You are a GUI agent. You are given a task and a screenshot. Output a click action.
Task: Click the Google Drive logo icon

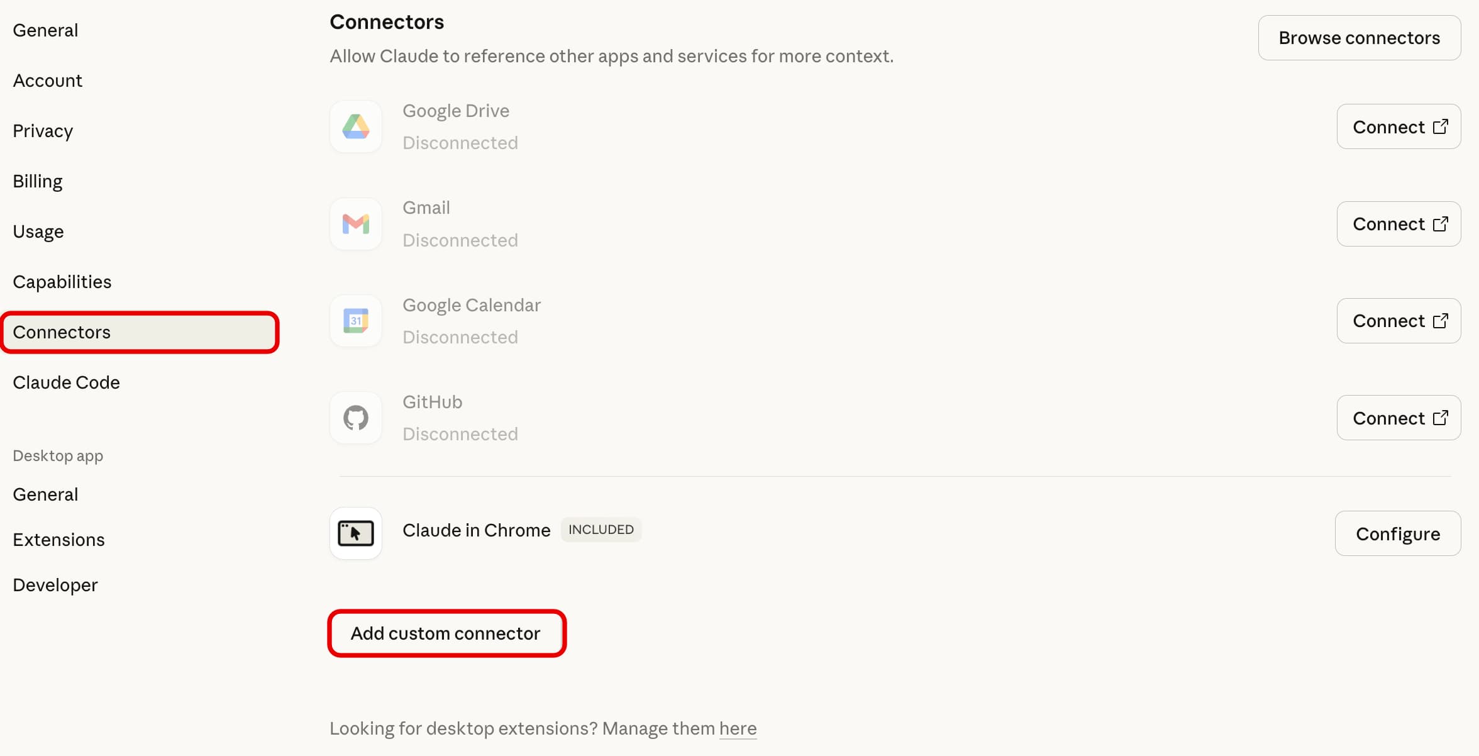point(355,126)
